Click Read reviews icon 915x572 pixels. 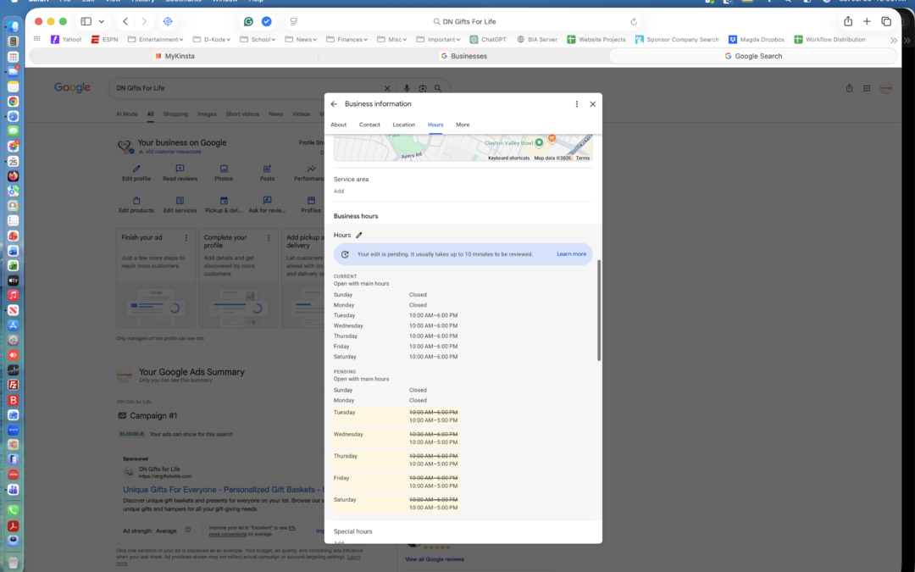(x=180, y=169)
